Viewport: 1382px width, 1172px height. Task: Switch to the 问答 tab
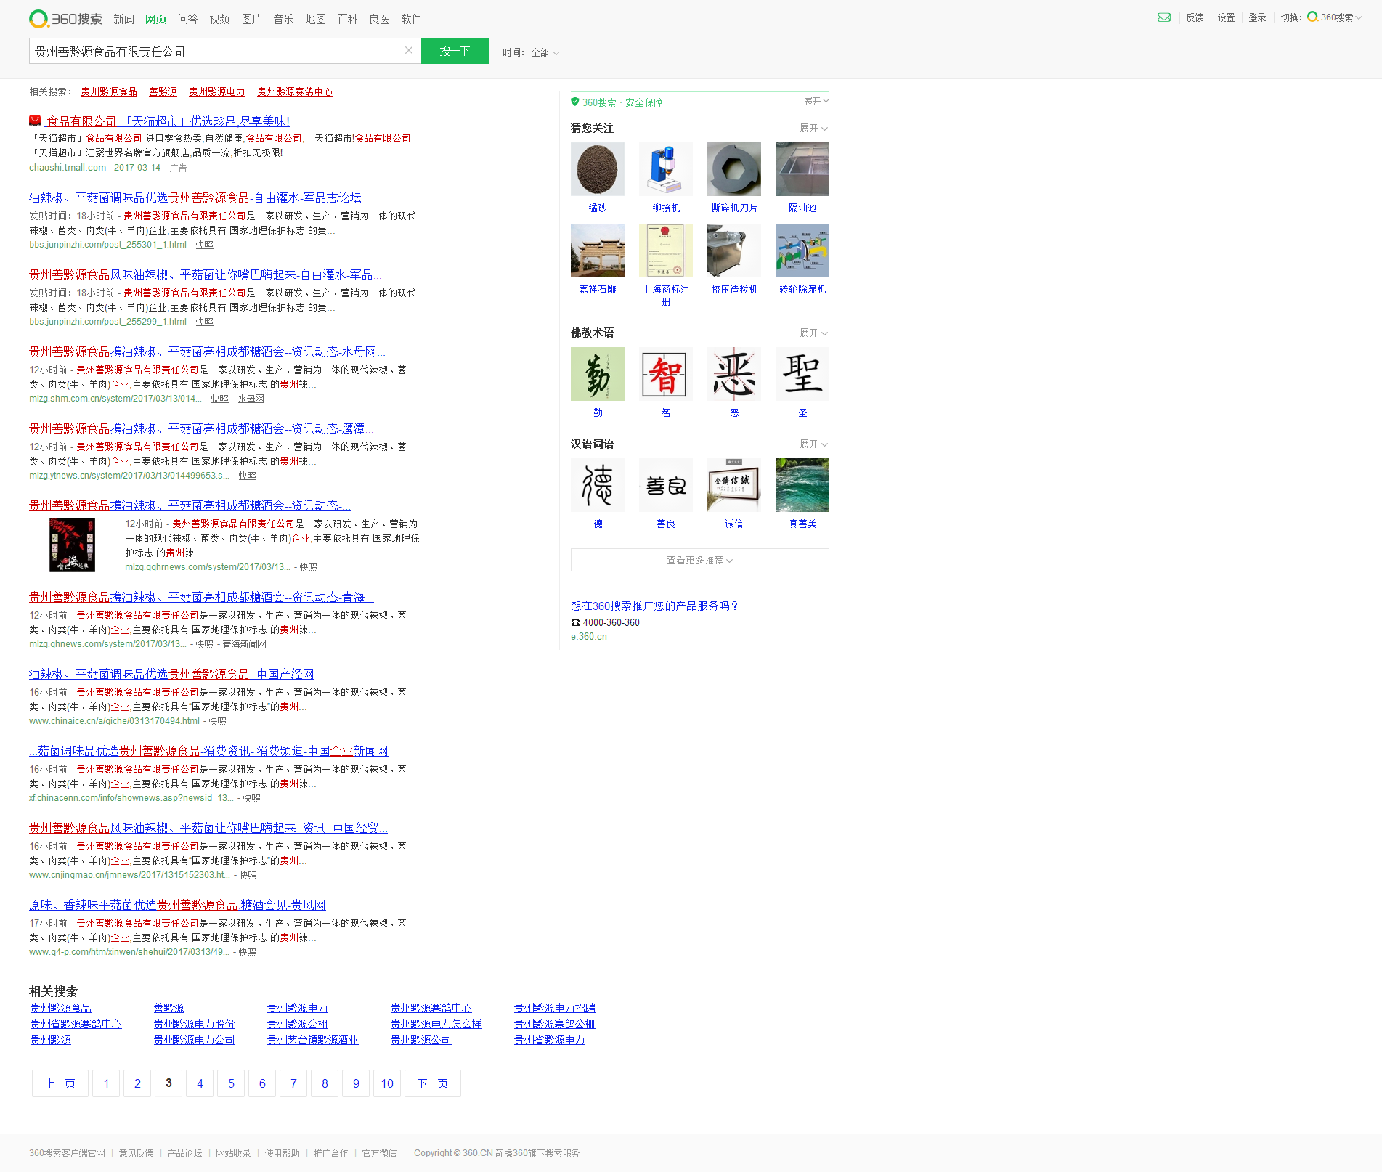187,19
